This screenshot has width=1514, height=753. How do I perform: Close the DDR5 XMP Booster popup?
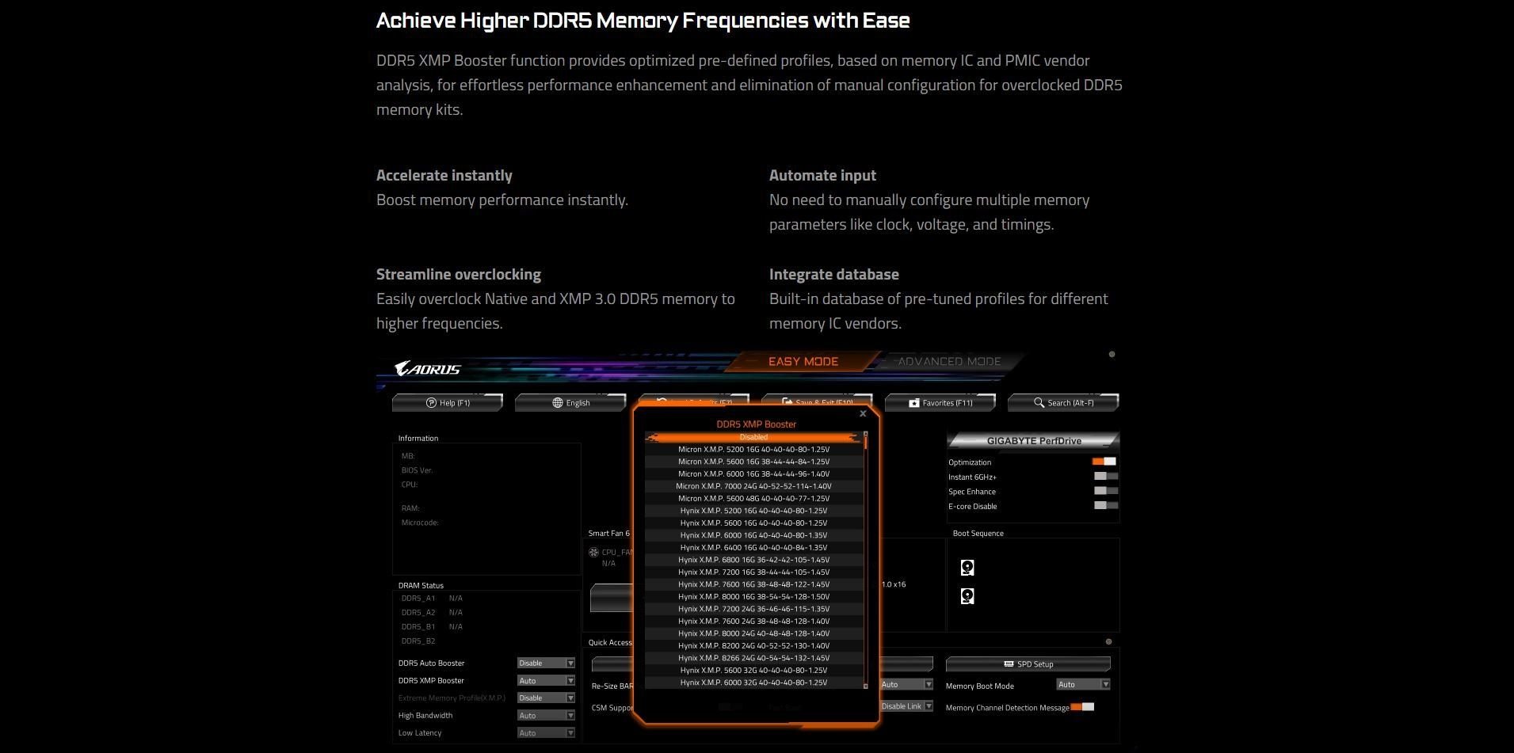tap(863, 413)
